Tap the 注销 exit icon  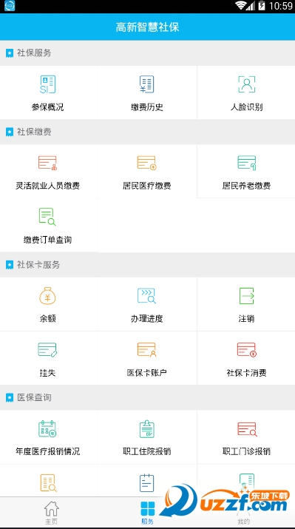pos(246,296)
